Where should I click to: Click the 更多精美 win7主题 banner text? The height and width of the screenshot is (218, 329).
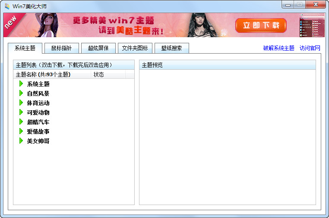click(114, 20)
